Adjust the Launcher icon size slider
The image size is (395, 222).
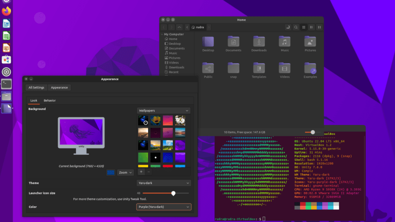coord(173,193)
